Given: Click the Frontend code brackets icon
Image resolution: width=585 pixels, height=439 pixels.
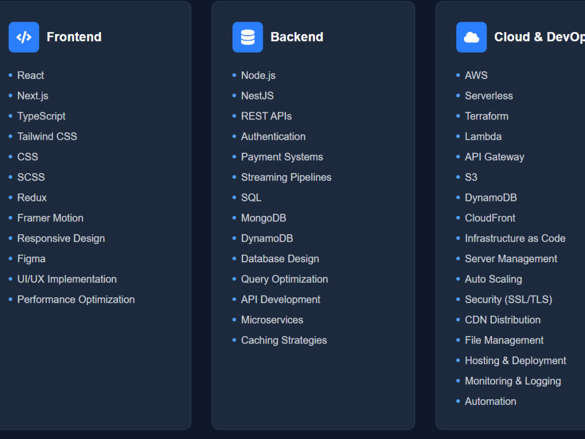Looking at the screenshot, I should point(24,37).
